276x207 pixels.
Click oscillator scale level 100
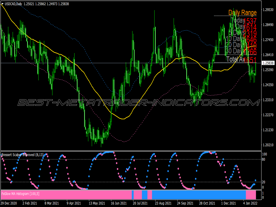click(265, 154)
